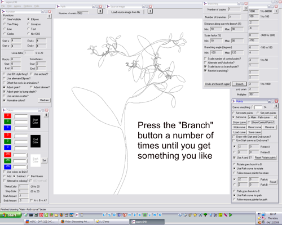
Task: Enable Use colors as limits checkbox
Action: 16,172
